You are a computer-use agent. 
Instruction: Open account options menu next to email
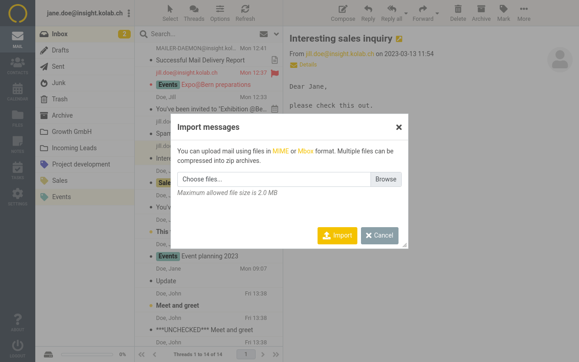click(x=129, y=13)
